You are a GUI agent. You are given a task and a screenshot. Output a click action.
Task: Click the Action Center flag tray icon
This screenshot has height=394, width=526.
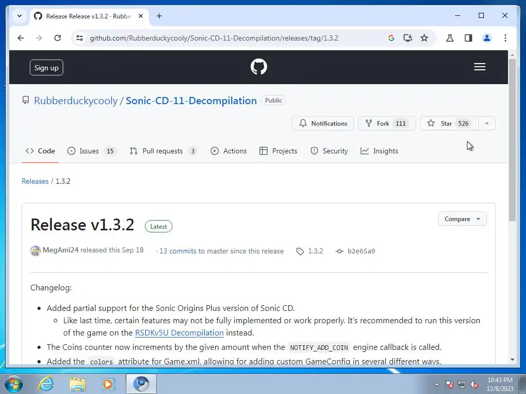(449, 384)
